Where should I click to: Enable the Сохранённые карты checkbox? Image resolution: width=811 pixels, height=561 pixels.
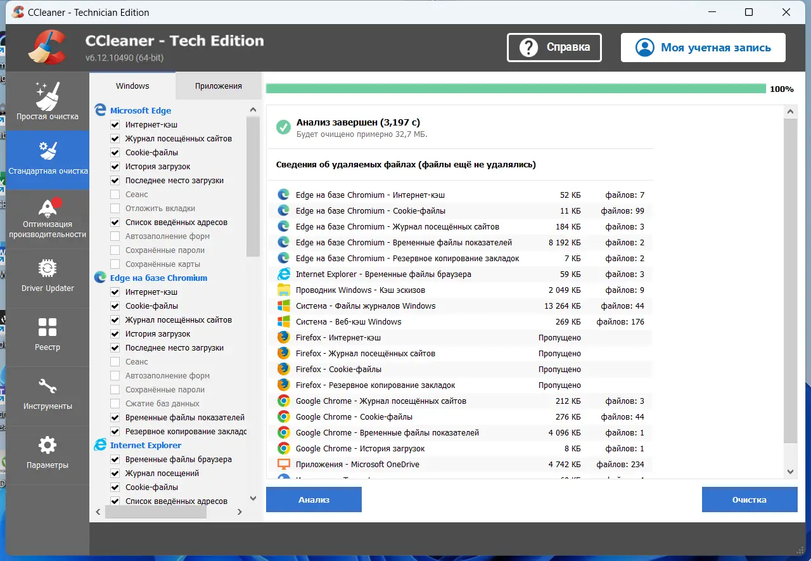coord(115,264)
